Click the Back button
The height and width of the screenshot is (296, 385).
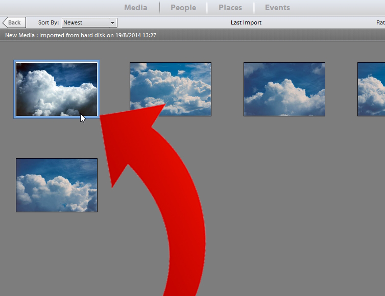point(14,22)
